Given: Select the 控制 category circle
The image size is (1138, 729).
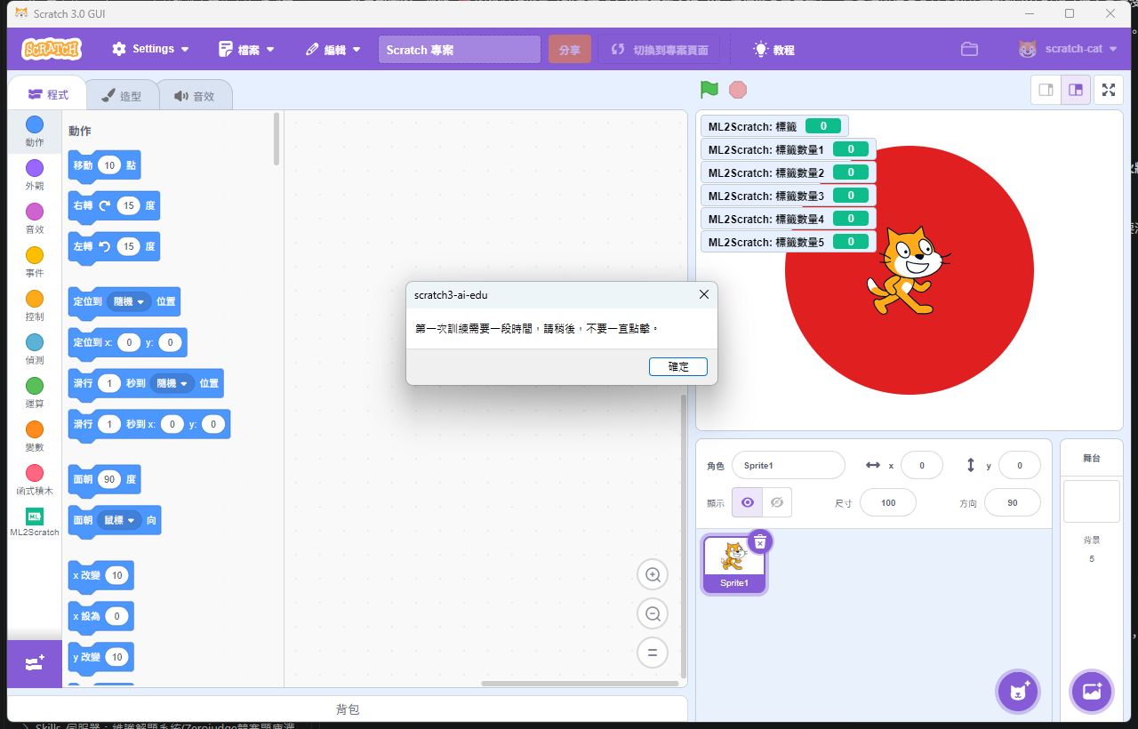Looking at the screenshot, I should [35, 299].
